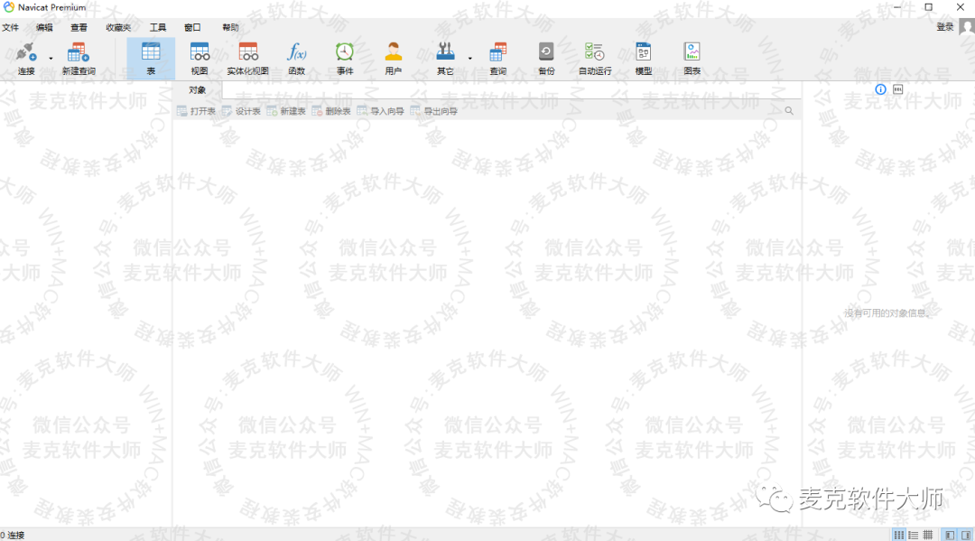Click the '0 连接' status text
This screenshot has width=975, height=541.
(13, 535)
